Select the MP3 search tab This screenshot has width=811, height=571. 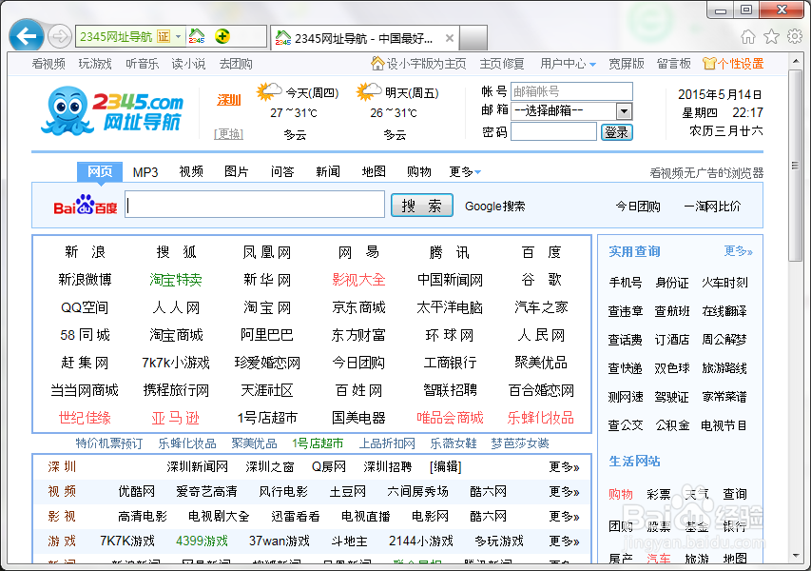[x=145, y=172]
